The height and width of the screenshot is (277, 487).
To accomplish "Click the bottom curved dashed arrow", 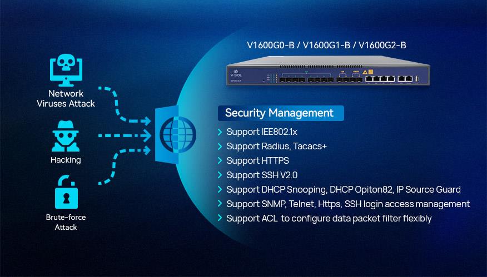I will point(125,165).
